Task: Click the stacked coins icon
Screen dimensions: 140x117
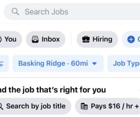Action: point(84,106)
